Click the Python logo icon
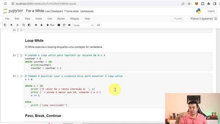 (199, 11)
